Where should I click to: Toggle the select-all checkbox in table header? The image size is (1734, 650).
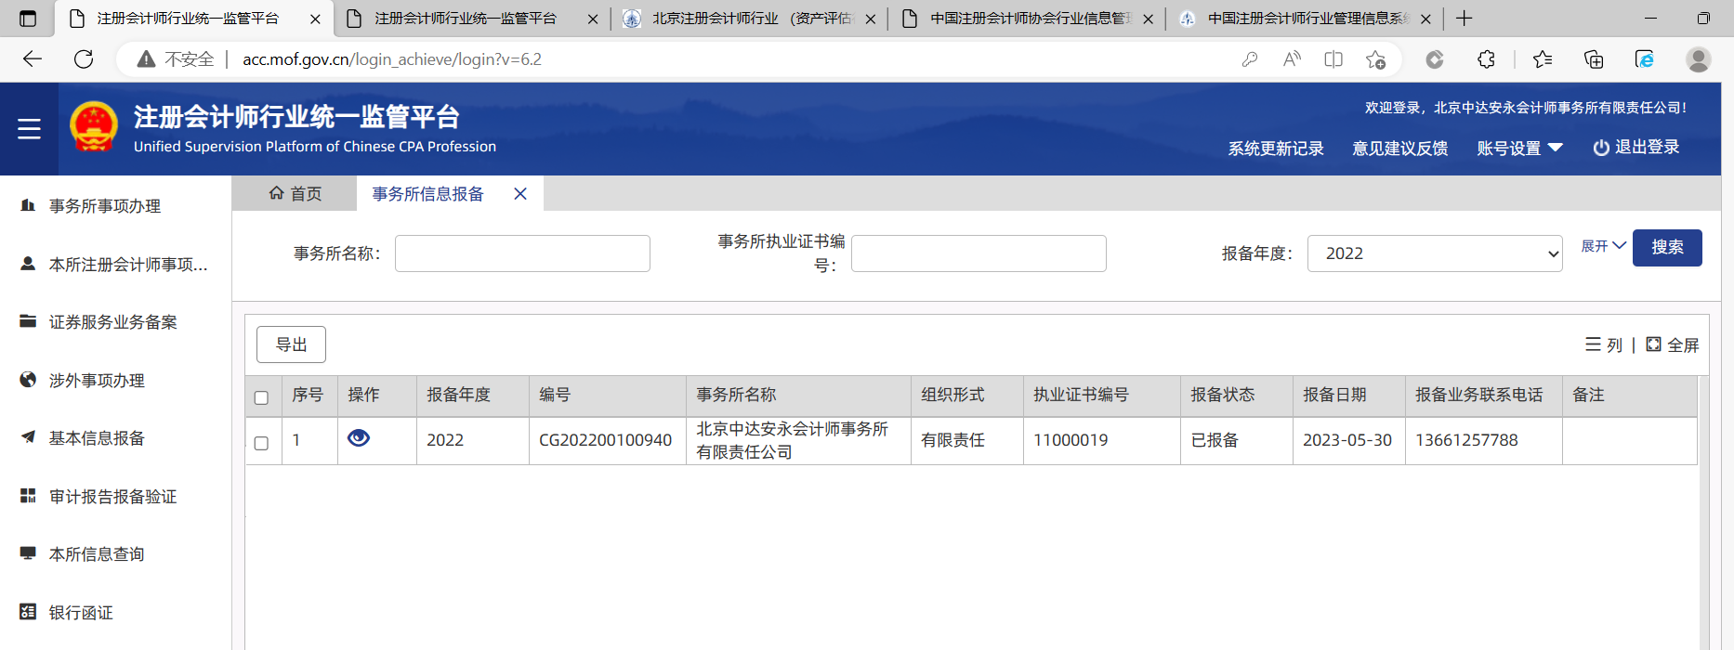click(x=261, y=397)
